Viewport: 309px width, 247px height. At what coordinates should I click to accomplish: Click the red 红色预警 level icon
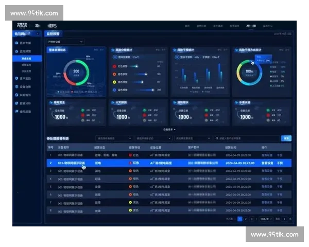[x=114, y=66]
